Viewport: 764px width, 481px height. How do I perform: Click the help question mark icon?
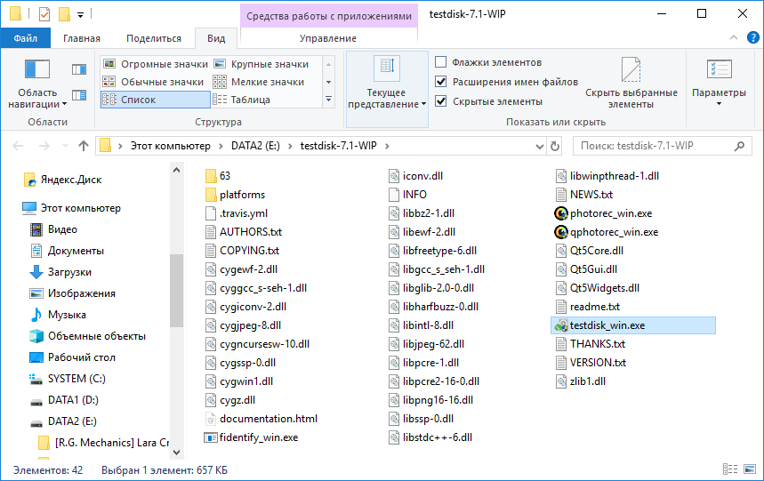coord(752,37)
